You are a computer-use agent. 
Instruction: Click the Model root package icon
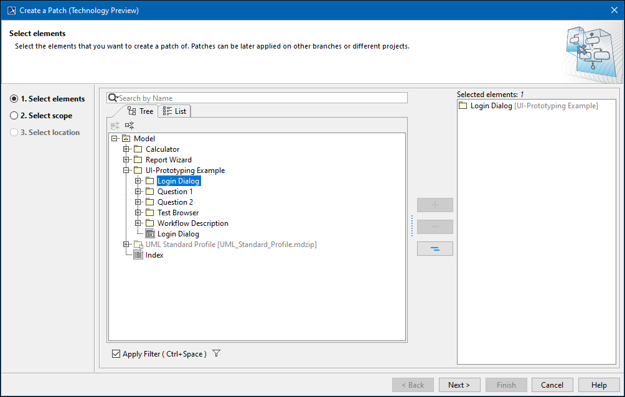(x=126, y=139)
